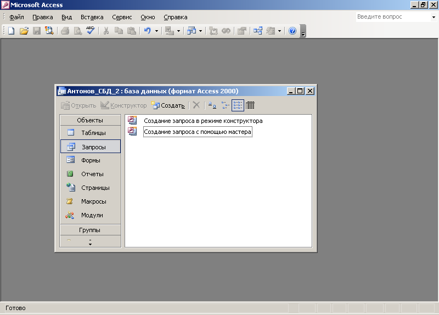Expand the dropdown arrow left of the Help icon
Image resolution: width=439 pixels, height=315 pixels.
279,31
